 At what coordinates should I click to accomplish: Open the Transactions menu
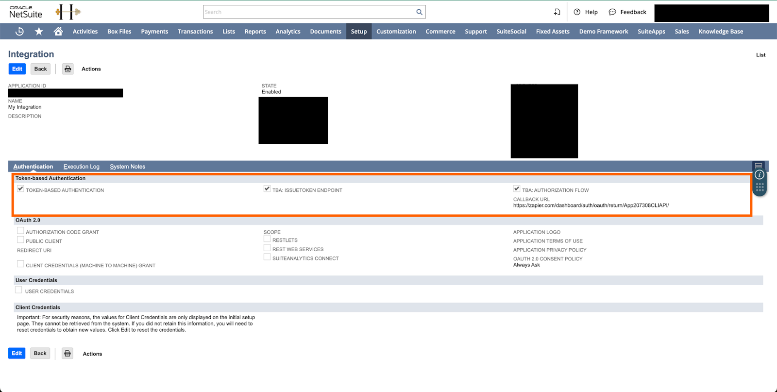pos(195,32)
